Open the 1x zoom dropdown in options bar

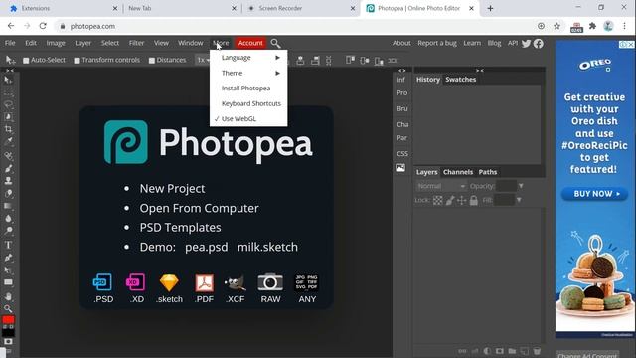(x=203, y=60)
